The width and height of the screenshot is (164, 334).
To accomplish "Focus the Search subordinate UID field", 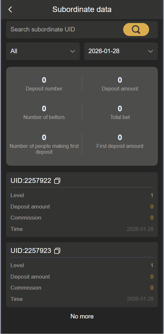I will pyautogui.click(x=64, y=30).
